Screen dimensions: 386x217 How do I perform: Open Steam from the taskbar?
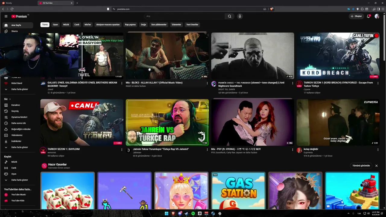click(x=186, y=214)
